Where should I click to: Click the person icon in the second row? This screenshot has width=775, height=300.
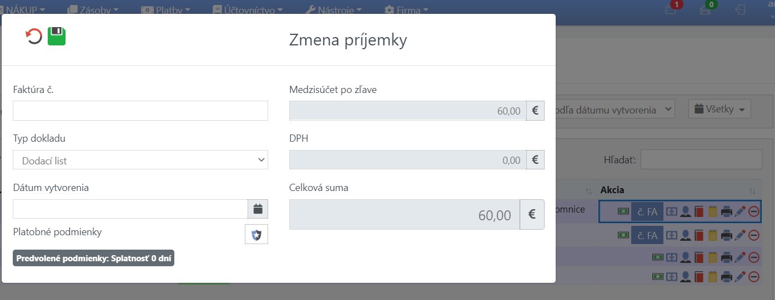[686, 235]
